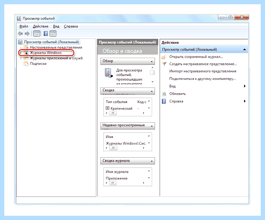The image size is (265, 220).
Task: Click the Открыть сохраненный журнал icon
Action: 164,57
